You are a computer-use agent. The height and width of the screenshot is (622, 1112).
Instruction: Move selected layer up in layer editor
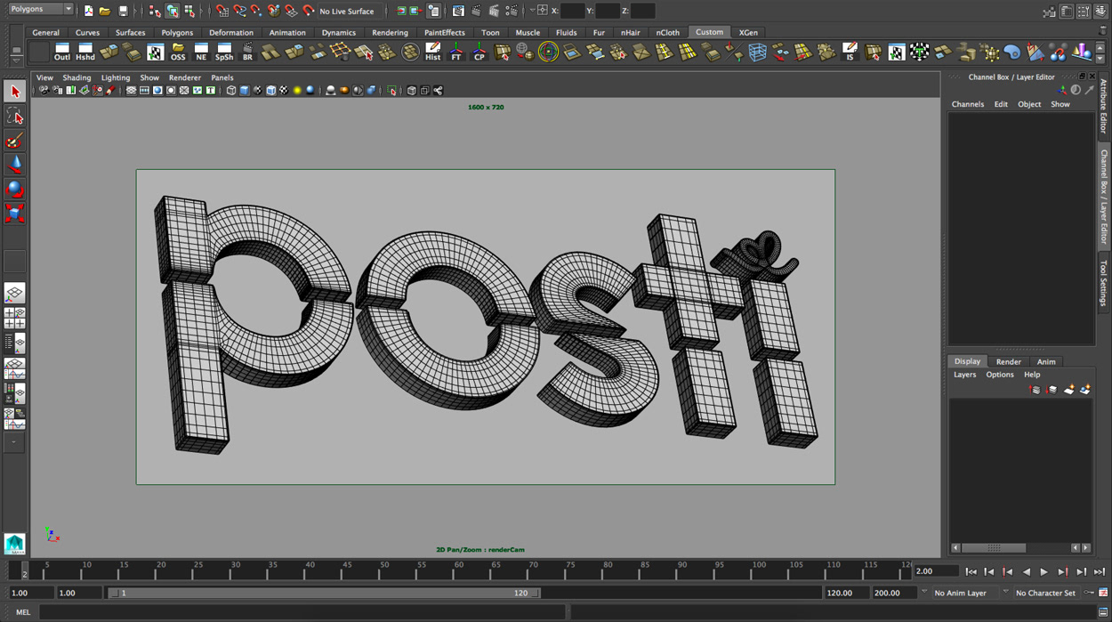1035,390
